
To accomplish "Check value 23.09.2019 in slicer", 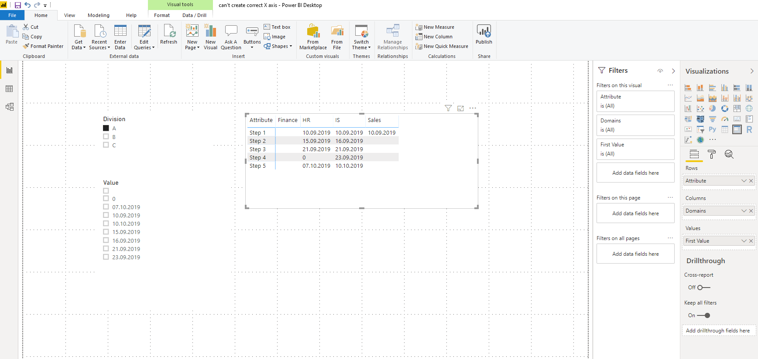I will [106, 257].
